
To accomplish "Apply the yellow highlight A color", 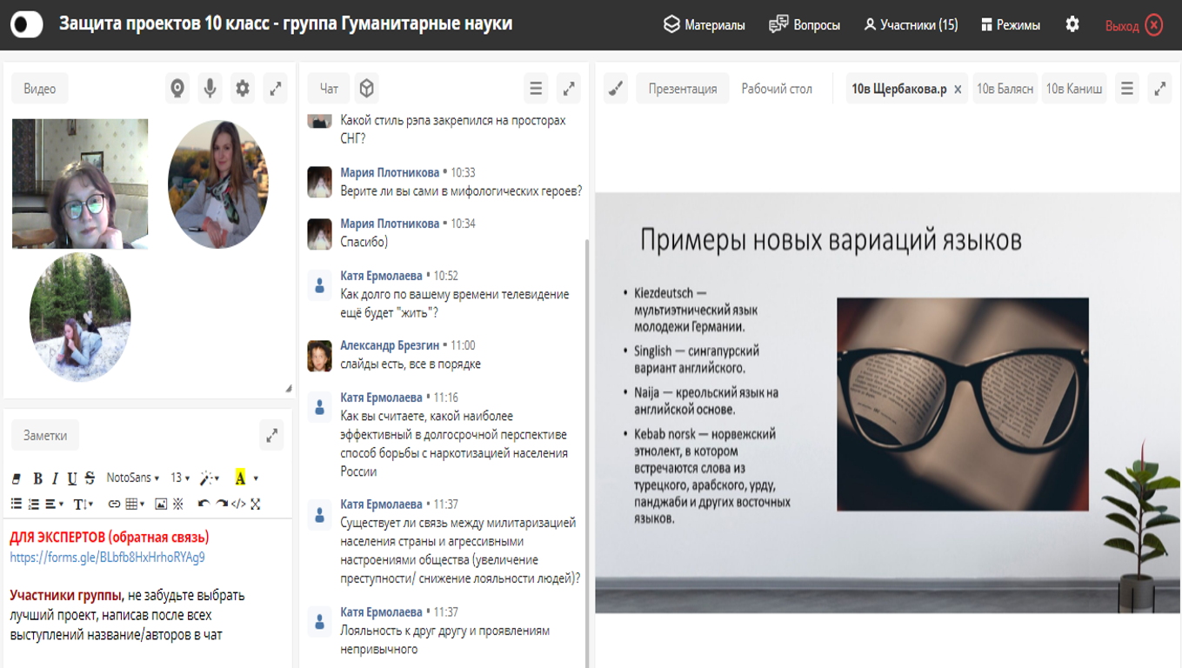I will [x=240, y=478].
